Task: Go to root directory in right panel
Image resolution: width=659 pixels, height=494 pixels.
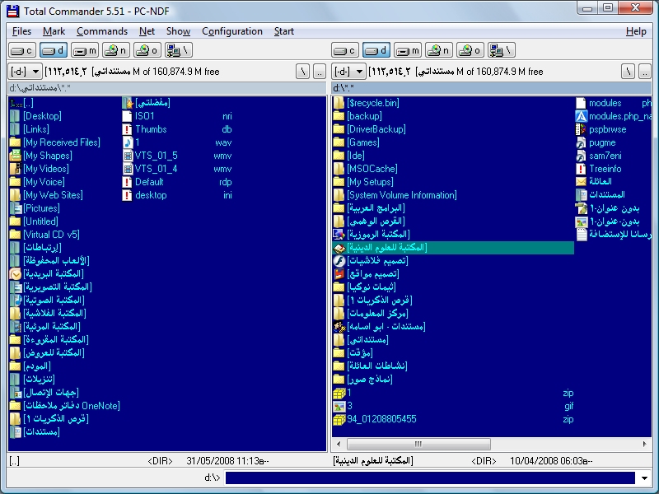Action: pos(628,72)
